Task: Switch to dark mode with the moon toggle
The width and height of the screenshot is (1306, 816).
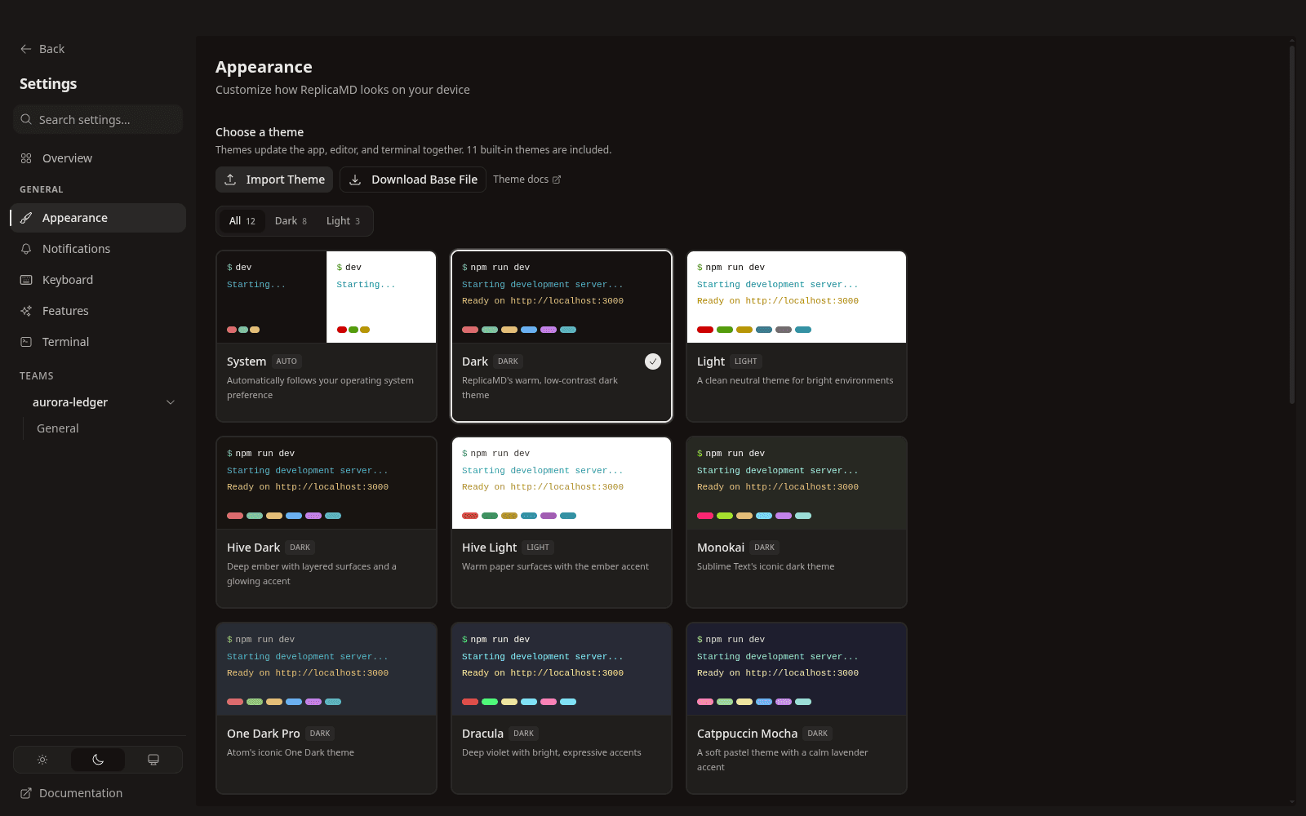Action: click(98, 760)
